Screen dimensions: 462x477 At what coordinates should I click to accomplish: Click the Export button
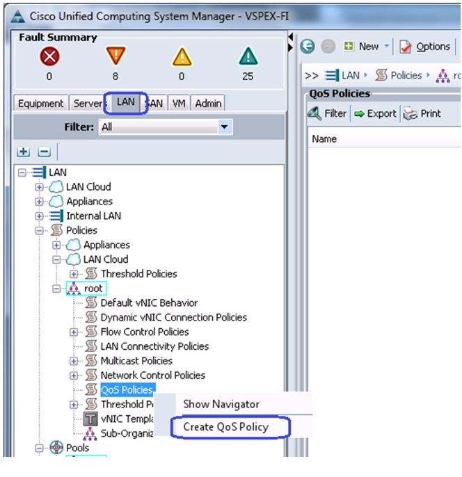click(x=375, y=114)
